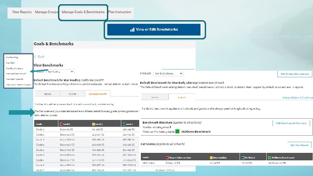Open the Plan Instruction menu
The height and width of the screenshot is (176, 313).
tap(120, 12)
